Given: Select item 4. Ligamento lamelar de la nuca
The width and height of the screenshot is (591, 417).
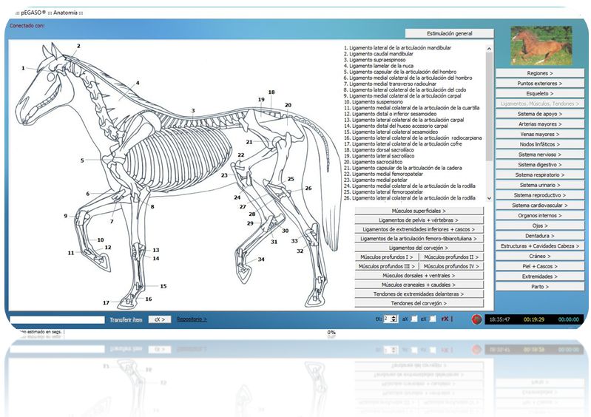Looking at the screenshot, I should click(x=379, y=66).
